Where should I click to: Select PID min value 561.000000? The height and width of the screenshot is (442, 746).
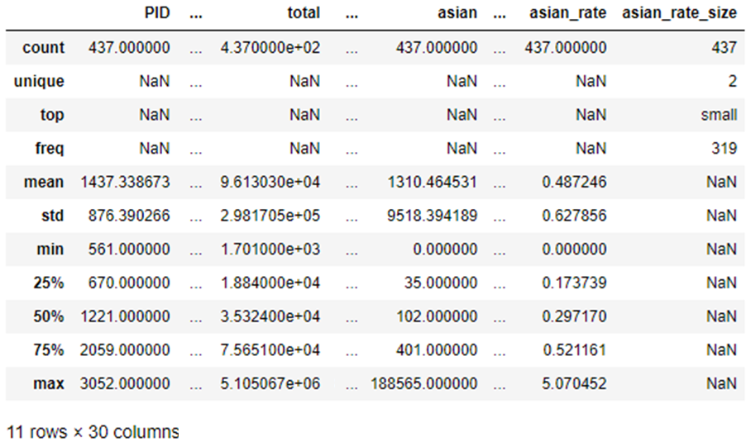pyautogui.click(x=129, y=249)
